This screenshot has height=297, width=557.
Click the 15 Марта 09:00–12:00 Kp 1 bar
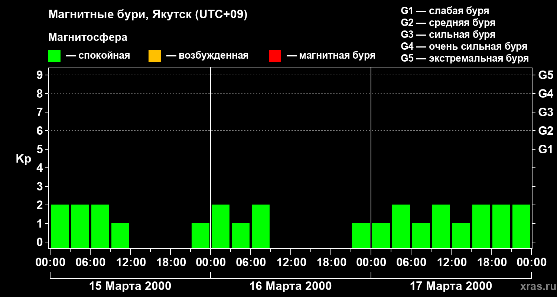click(x=120, y=235)
